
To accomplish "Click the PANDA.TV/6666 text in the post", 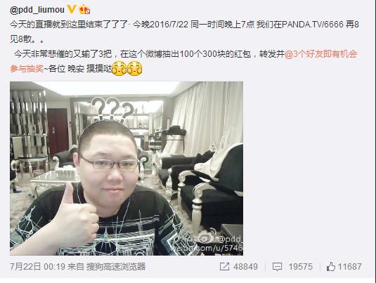I will [x=313, y=25].
